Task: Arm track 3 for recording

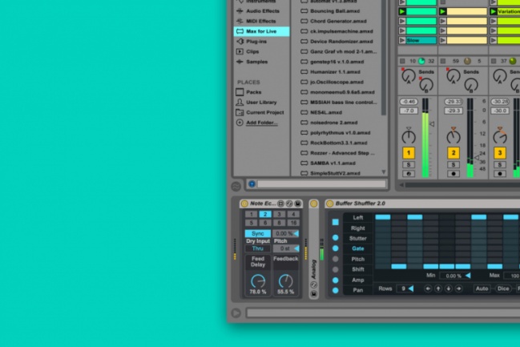Action: tap(500, 173)
